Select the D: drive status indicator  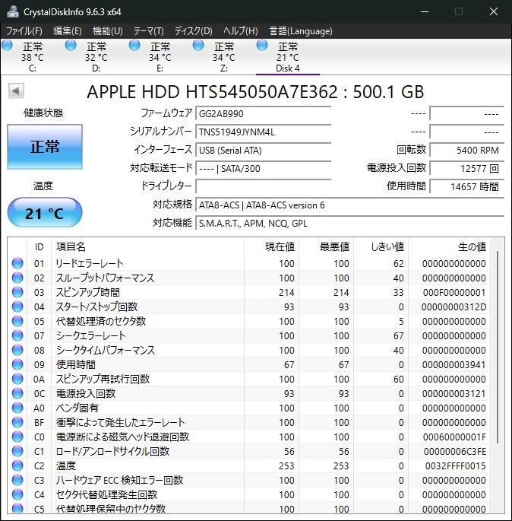coord(71,46)
